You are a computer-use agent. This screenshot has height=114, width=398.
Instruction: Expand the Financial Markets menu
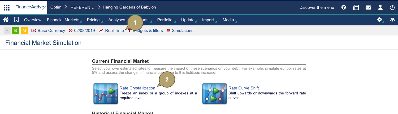63,20
